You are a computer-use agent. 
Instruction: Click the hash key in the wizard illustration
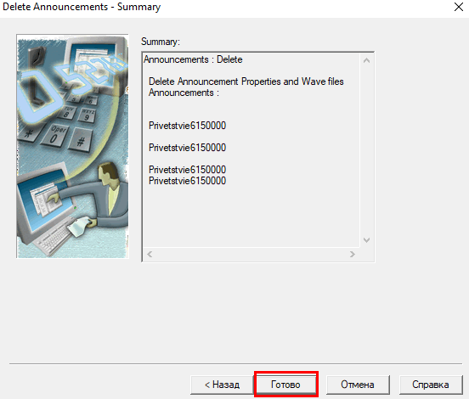coord(81,140)
